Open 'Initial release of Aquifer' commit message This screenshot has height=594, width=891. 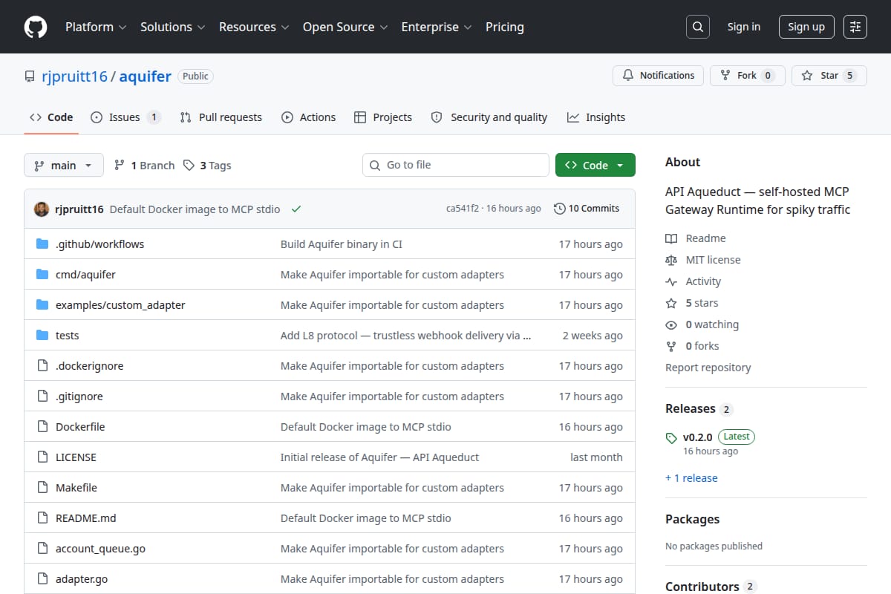click(x=380, y=457)
